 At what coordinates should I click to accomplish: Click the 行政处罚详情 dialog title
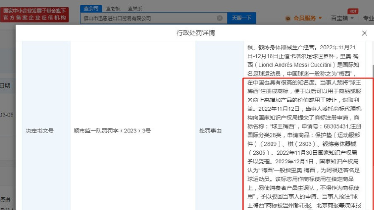(x=195, y=33)
